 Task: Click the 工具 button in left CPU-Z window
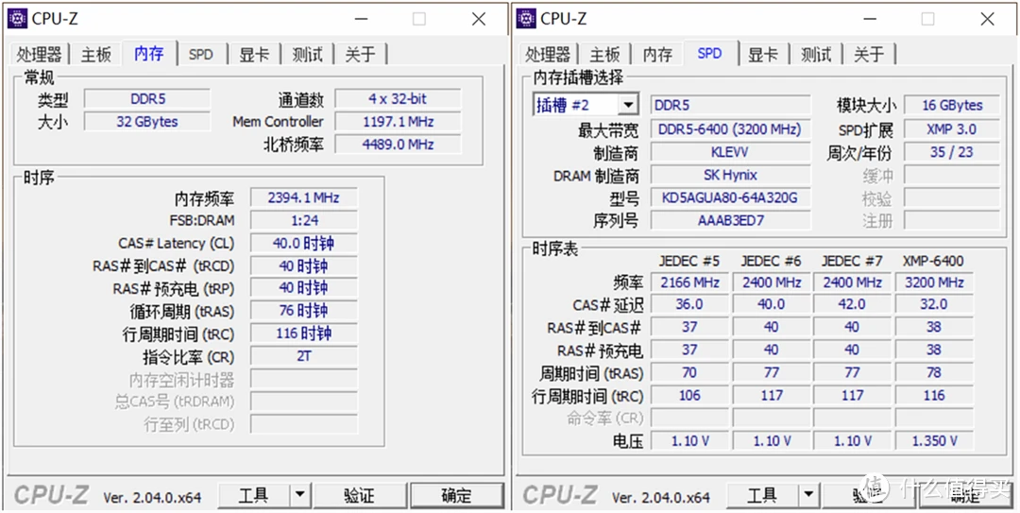254,496
